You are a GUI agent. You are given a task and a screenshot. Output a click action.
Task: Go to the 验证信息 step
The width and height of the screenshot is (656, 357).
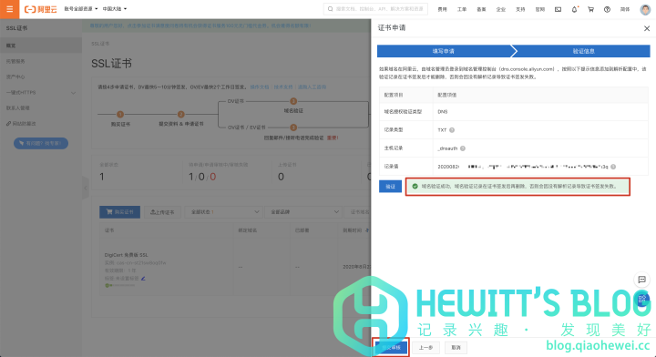(x=583, y=51)
